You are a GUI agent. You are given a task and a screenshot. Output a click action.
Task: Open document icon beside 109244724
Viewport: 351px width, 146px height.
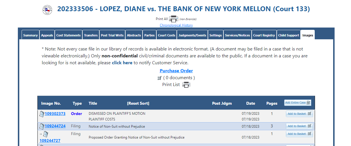pyautogui.click(x=42, y=126)
